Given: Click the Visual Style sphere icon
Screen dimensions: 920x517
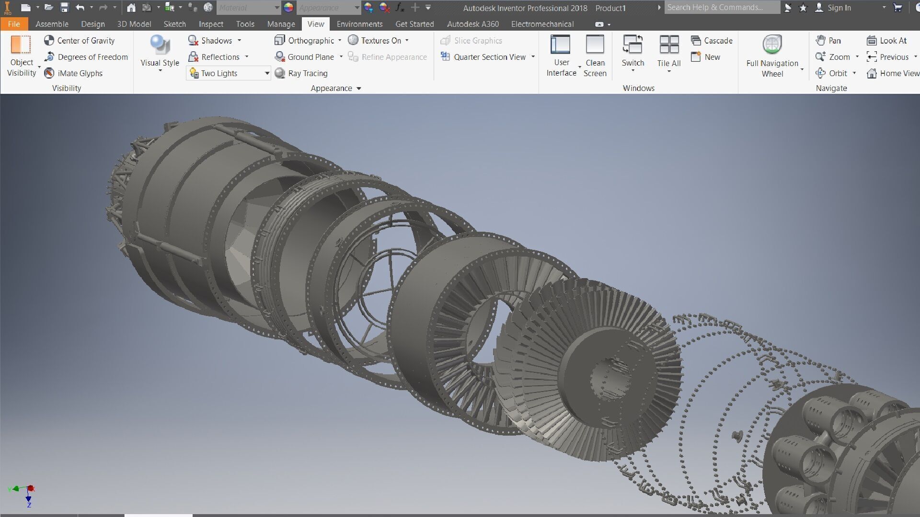Looking at the screenshot, I should pyautogui.click(x=160, y=45).
